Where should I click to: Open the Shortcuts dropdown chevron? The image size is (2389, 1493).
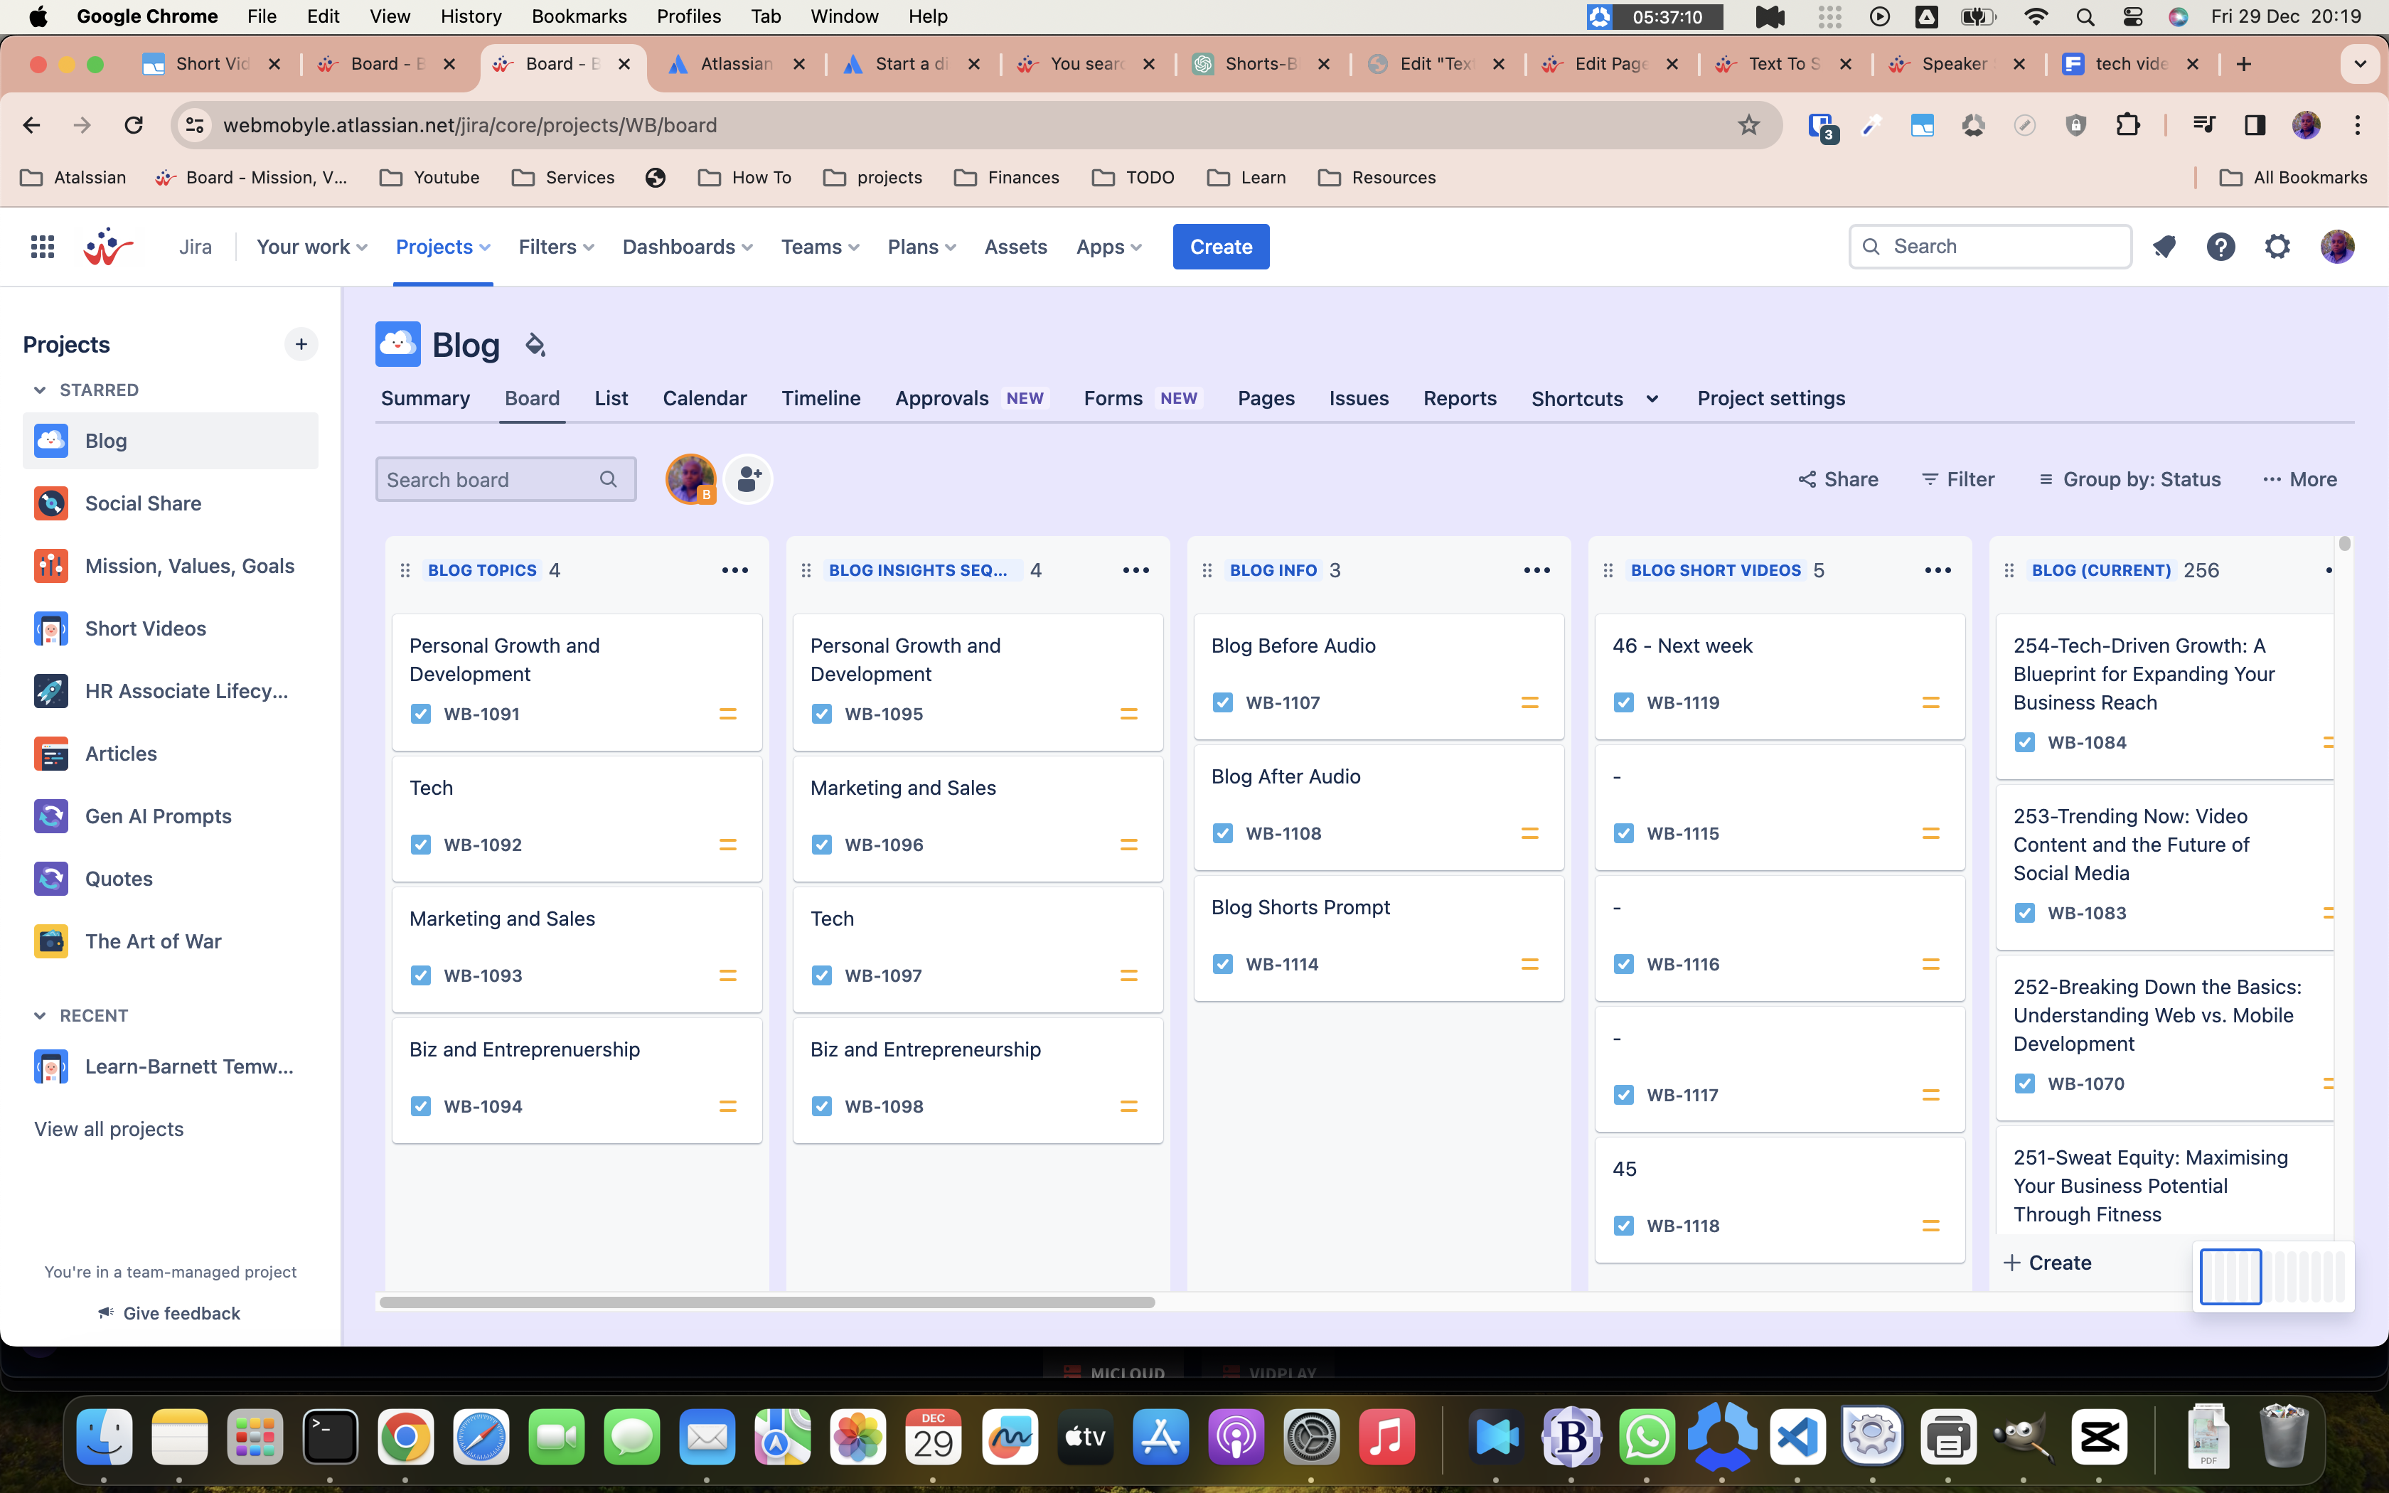pyautogui.click(x=1652, y=399)
